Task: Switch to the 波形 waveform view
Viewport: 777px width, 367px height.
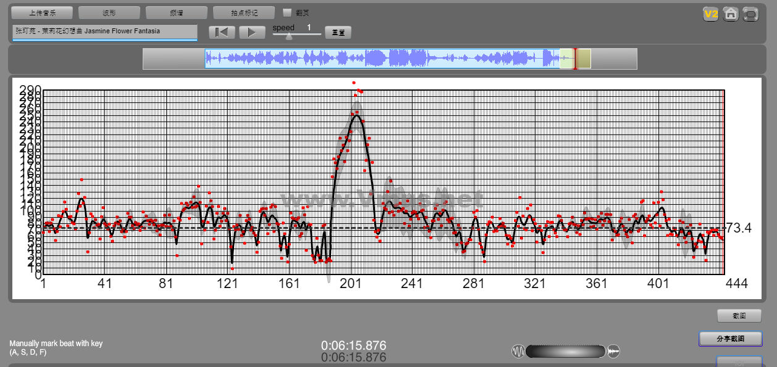Action: point(109,13)
